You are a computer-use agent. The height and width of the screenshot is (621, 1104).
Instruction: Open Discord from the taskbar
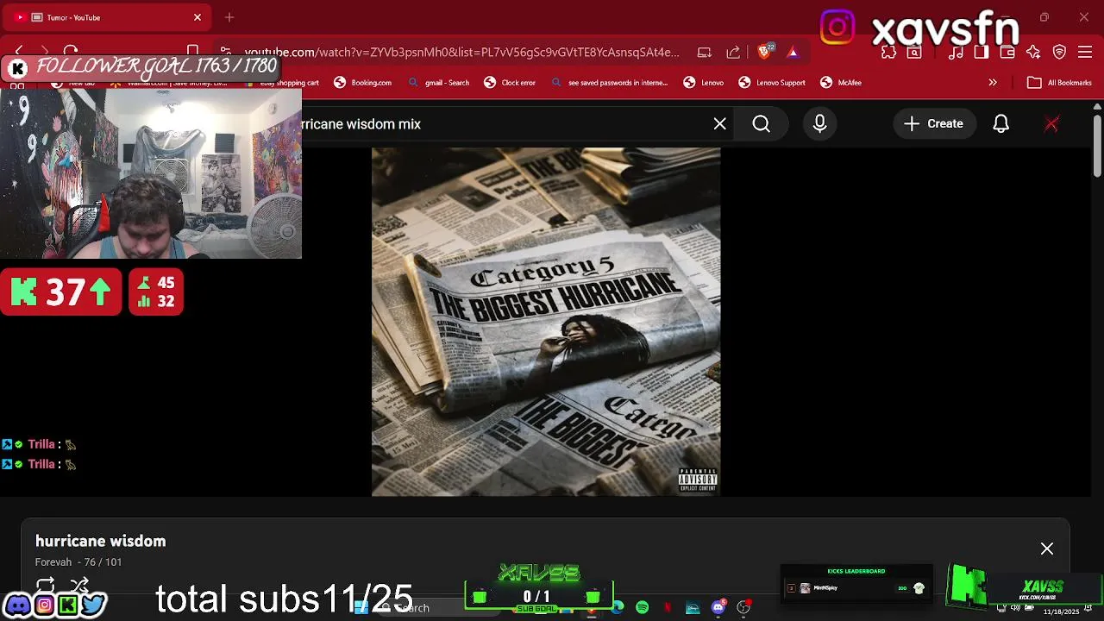[x=718, y=608]
